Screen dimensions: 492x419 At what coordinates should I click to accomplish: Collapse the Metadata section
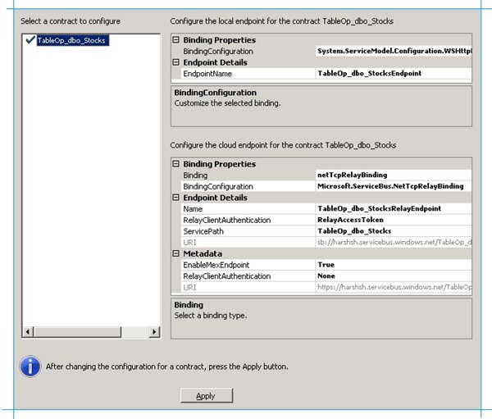coord(175,254)
